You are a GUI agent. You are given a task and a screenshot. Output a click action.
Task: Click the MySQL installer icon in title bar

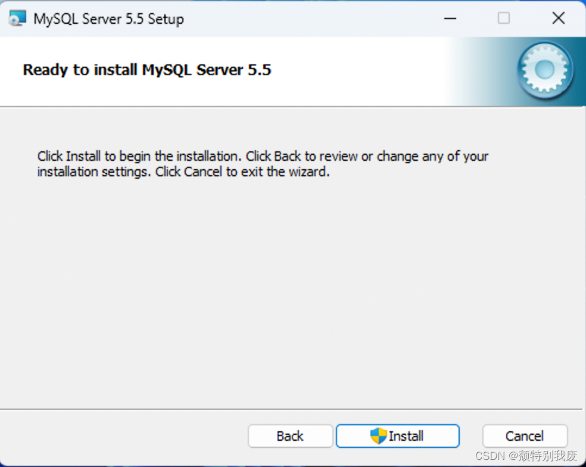pos(18,18)
